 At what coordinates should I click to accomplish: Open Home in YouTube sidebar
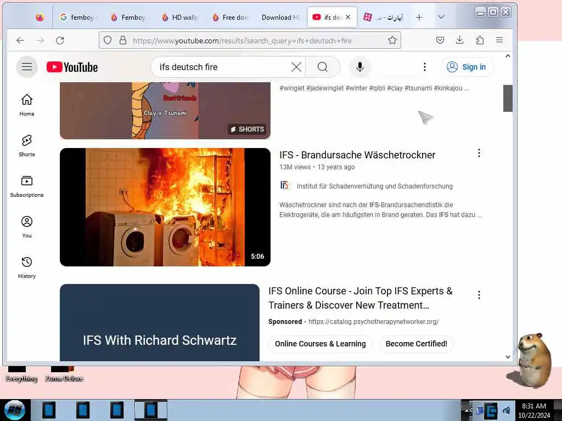(27, 105)
